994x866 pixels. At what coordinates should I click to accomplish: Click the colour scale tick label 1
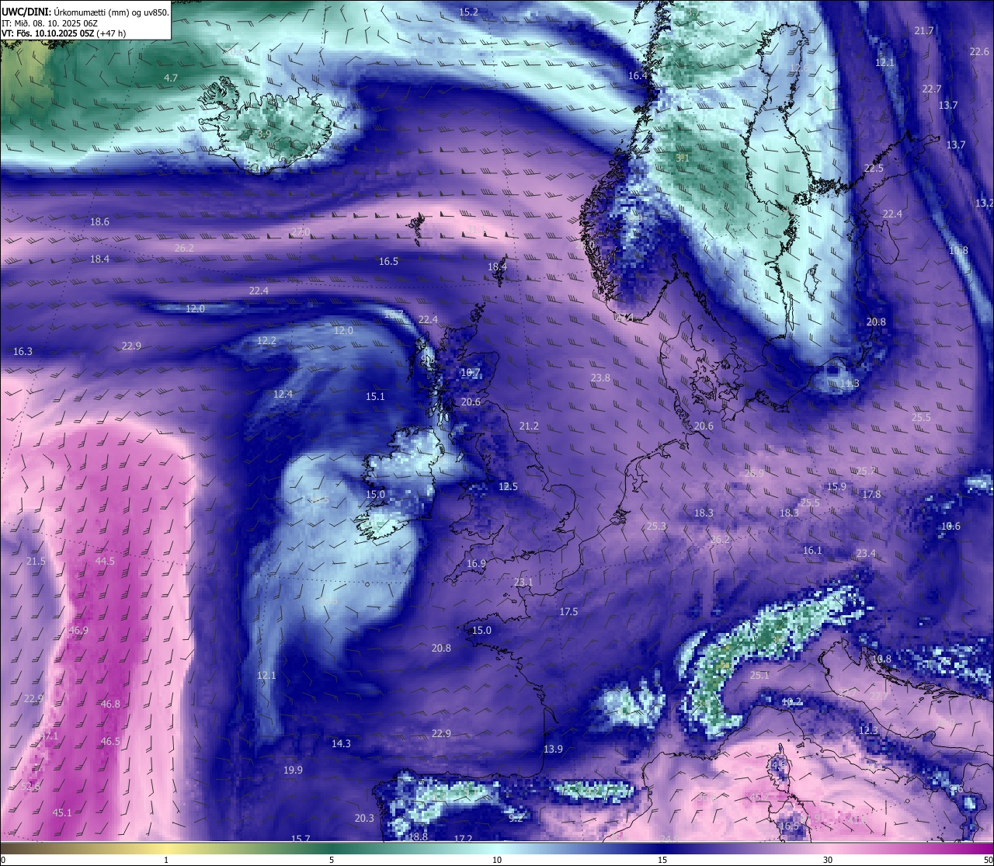166,860
